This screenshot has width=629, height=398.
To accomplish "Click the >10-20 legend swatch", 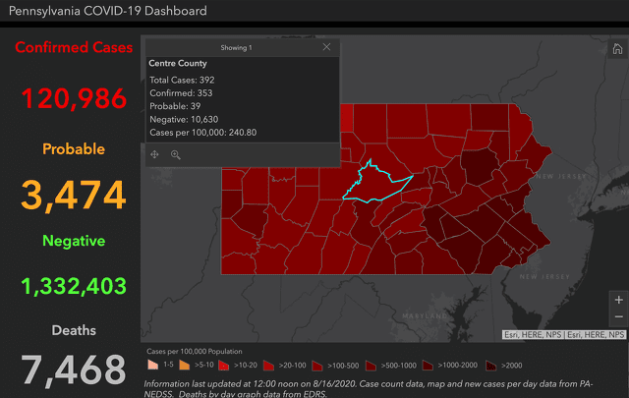I will point(223,366).
